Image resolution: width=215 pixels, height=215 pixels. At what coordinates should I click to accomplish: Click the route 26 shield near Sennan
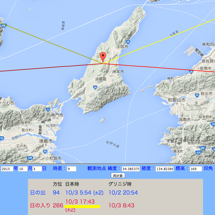click(x=191, y=71)
